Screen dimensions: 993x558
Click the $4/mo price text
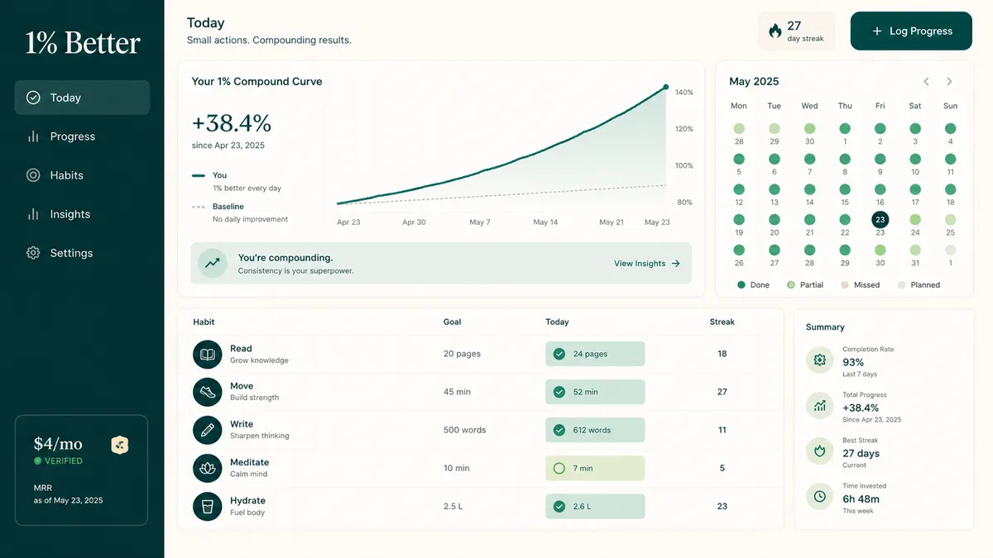[x=58, y=444]
